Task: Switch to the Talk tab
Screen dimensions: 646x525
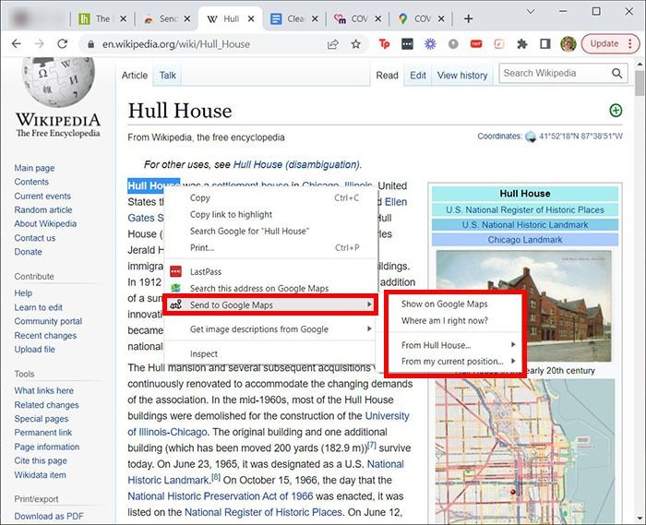Action: click(167, 76)
